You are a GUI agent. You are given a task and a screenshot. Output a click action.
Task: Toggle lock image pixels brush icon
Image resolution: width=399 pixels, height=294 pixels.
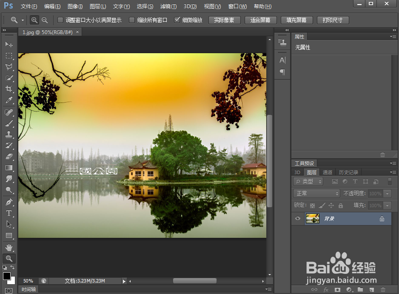click(x=322, y=205)
